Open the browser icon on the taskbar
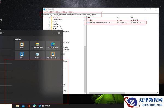 click(x=34, y=106)
